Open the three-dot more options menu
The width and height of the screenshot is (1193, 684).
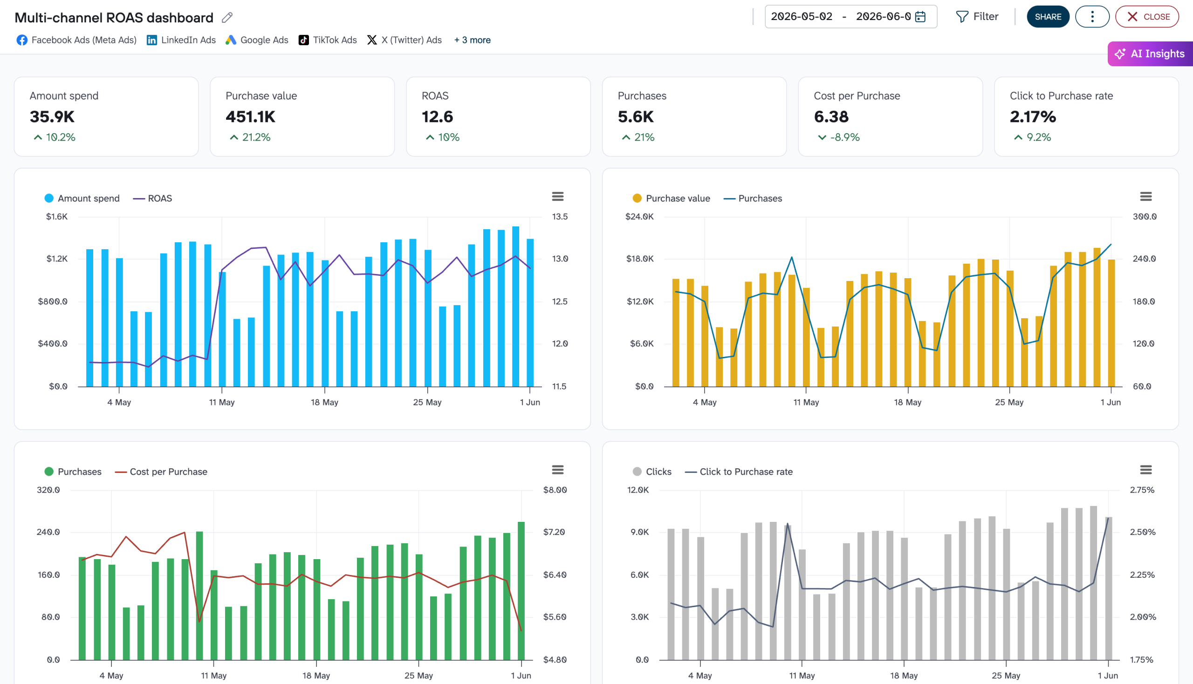coord(1092,17)
